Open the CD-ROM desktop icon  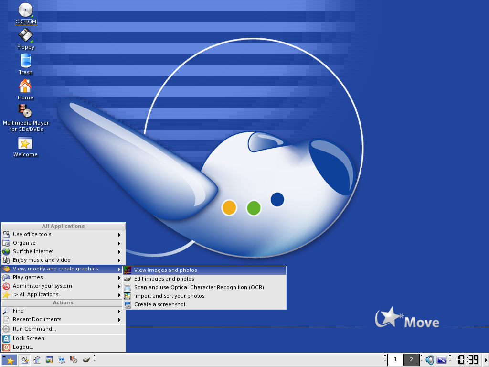pyautogui.click(x=26, y=13)
